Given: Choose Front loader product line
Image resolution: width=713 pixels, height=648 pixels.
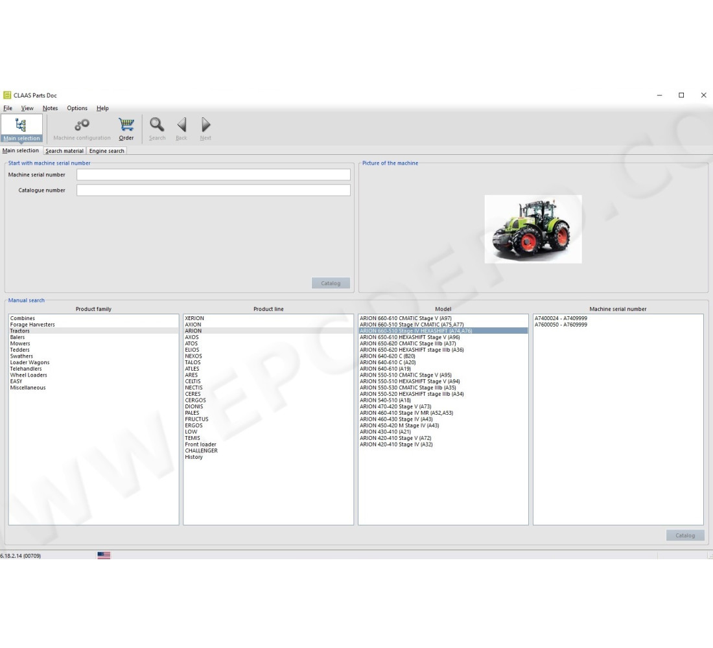Looking at the screenshot, I should [268, 445].
